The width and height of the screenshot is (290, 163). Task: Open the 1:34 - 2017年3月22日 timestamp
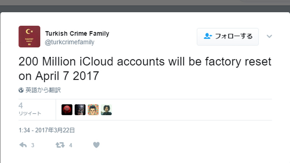(47, 130)
